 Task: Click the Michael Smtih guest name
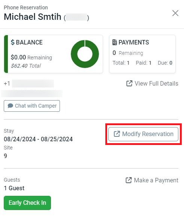33,17
